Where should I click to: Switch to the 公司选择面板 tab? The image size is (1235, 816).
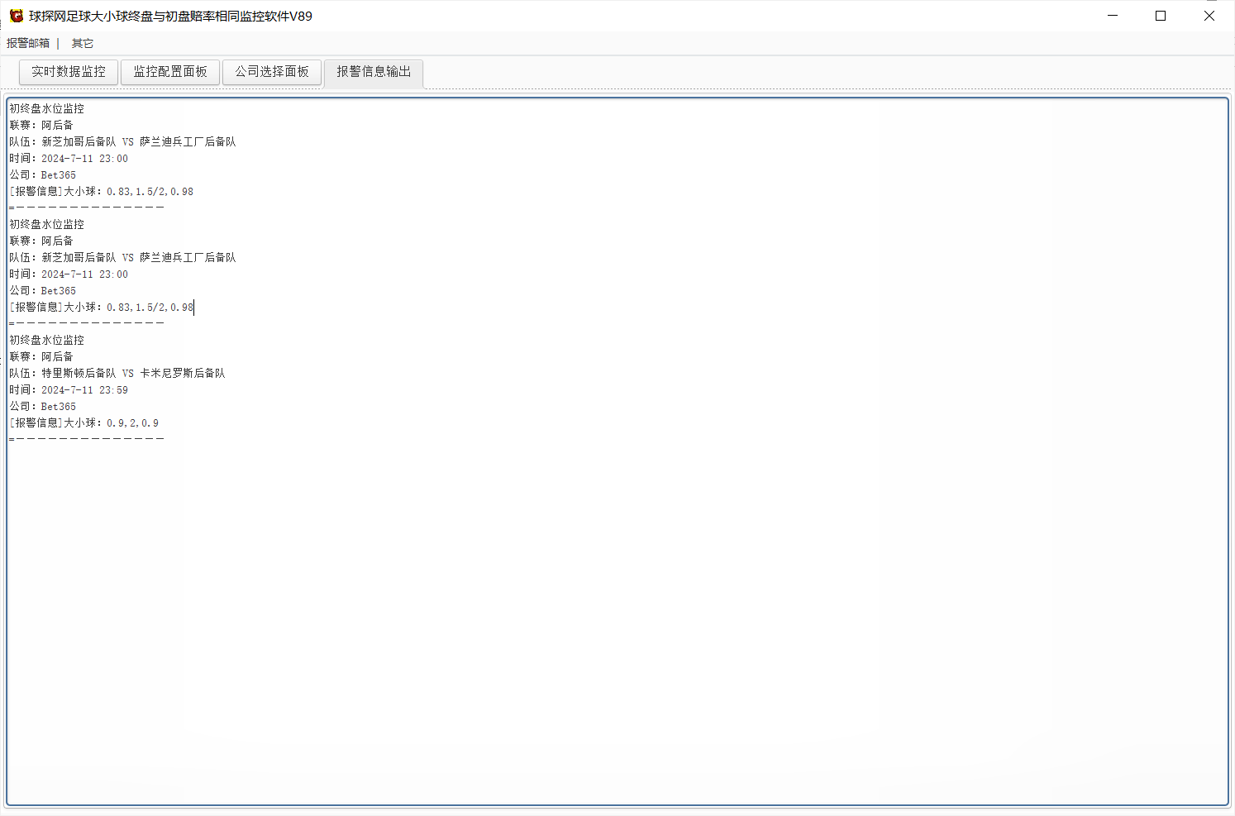tap(272, 72)
